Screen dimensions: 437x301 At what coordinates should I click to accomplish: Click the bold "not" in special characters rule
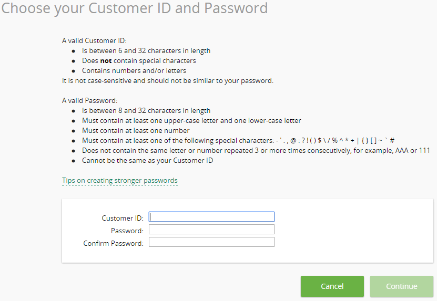pos(106,61)
